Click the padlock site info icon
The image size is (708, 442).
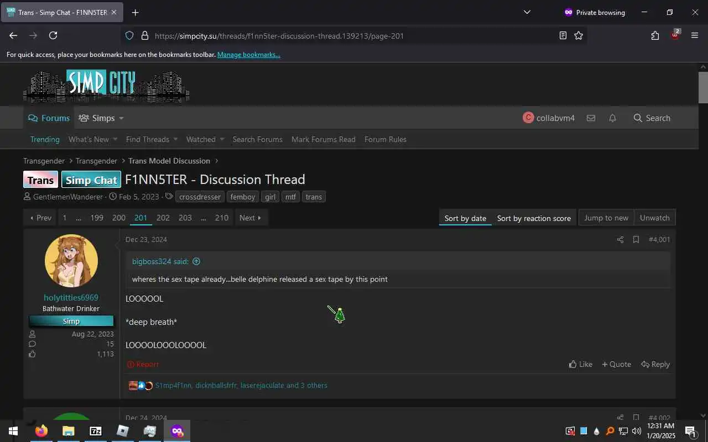point(145,35)
